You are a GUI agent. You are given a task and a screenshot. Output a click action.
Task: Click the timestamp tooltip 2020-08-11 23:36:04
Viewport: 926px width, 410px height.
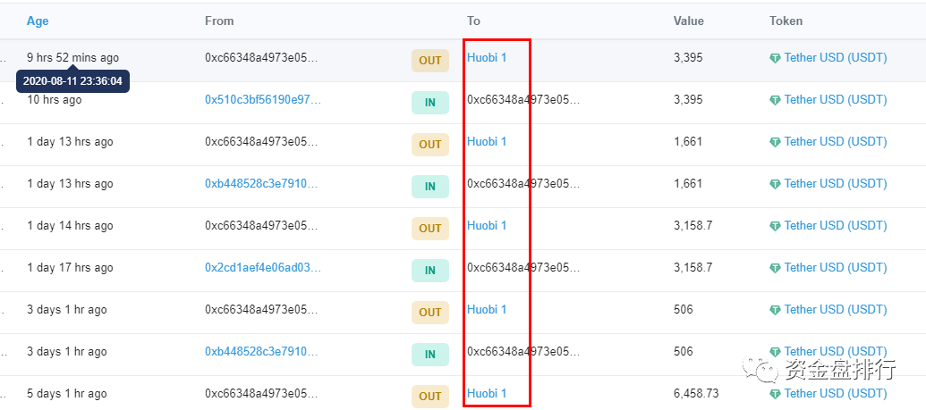[72, 81]
